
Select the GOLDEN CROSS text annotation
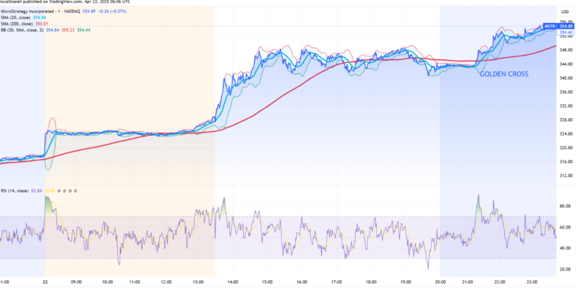[x=504, y=74]
